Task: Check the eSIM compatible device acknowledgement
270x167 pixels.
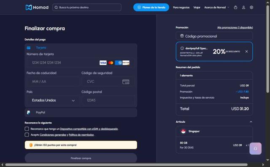Action: coord(27,129)
